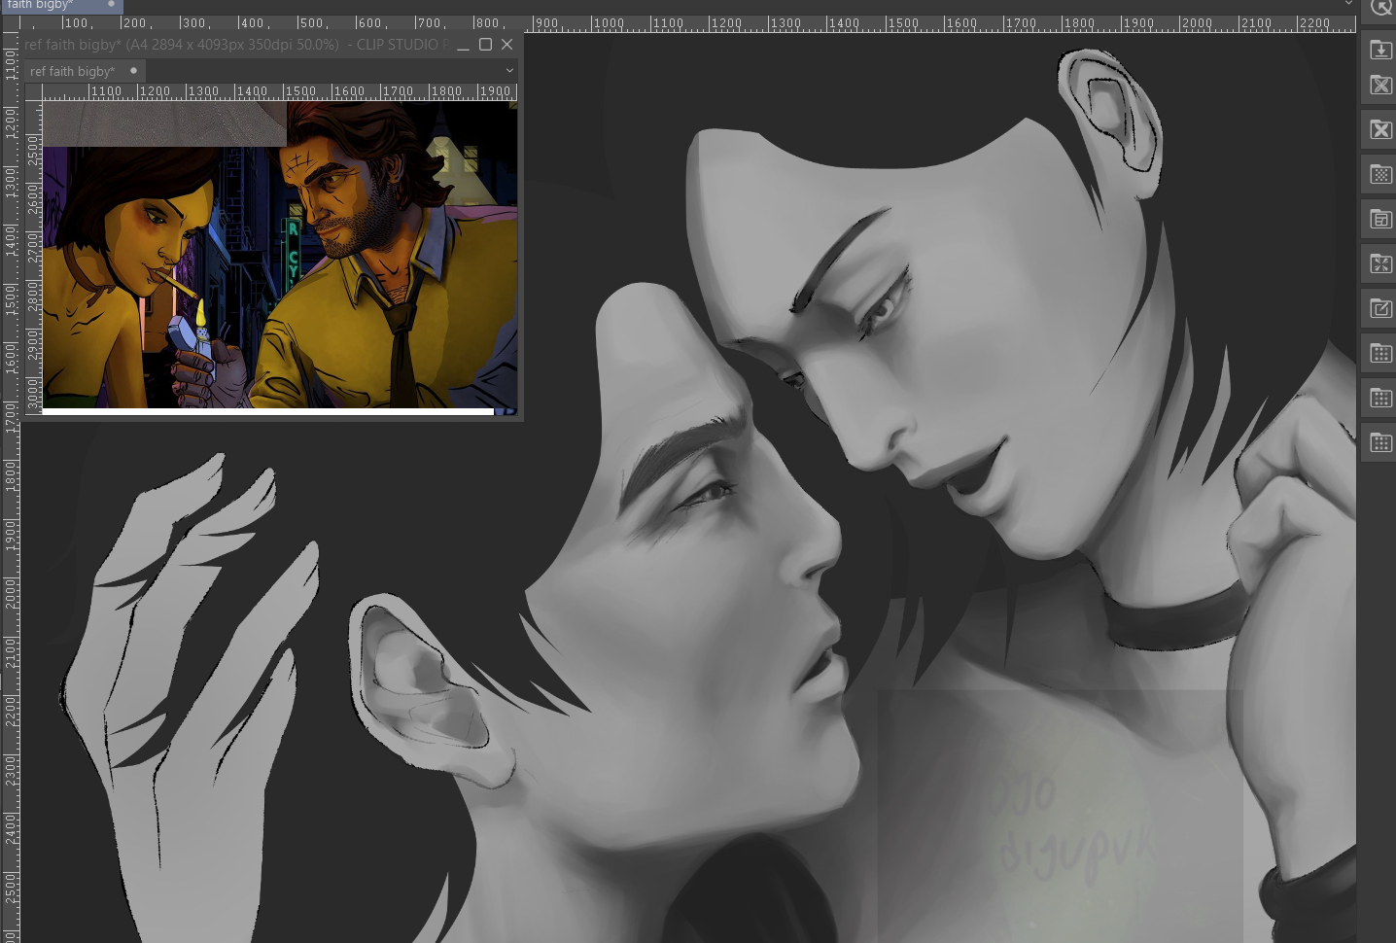Click the circular arrow icon at top right
Image resolution: width=1396 pixels, height=943 pixels.
tap(1380, 8)
